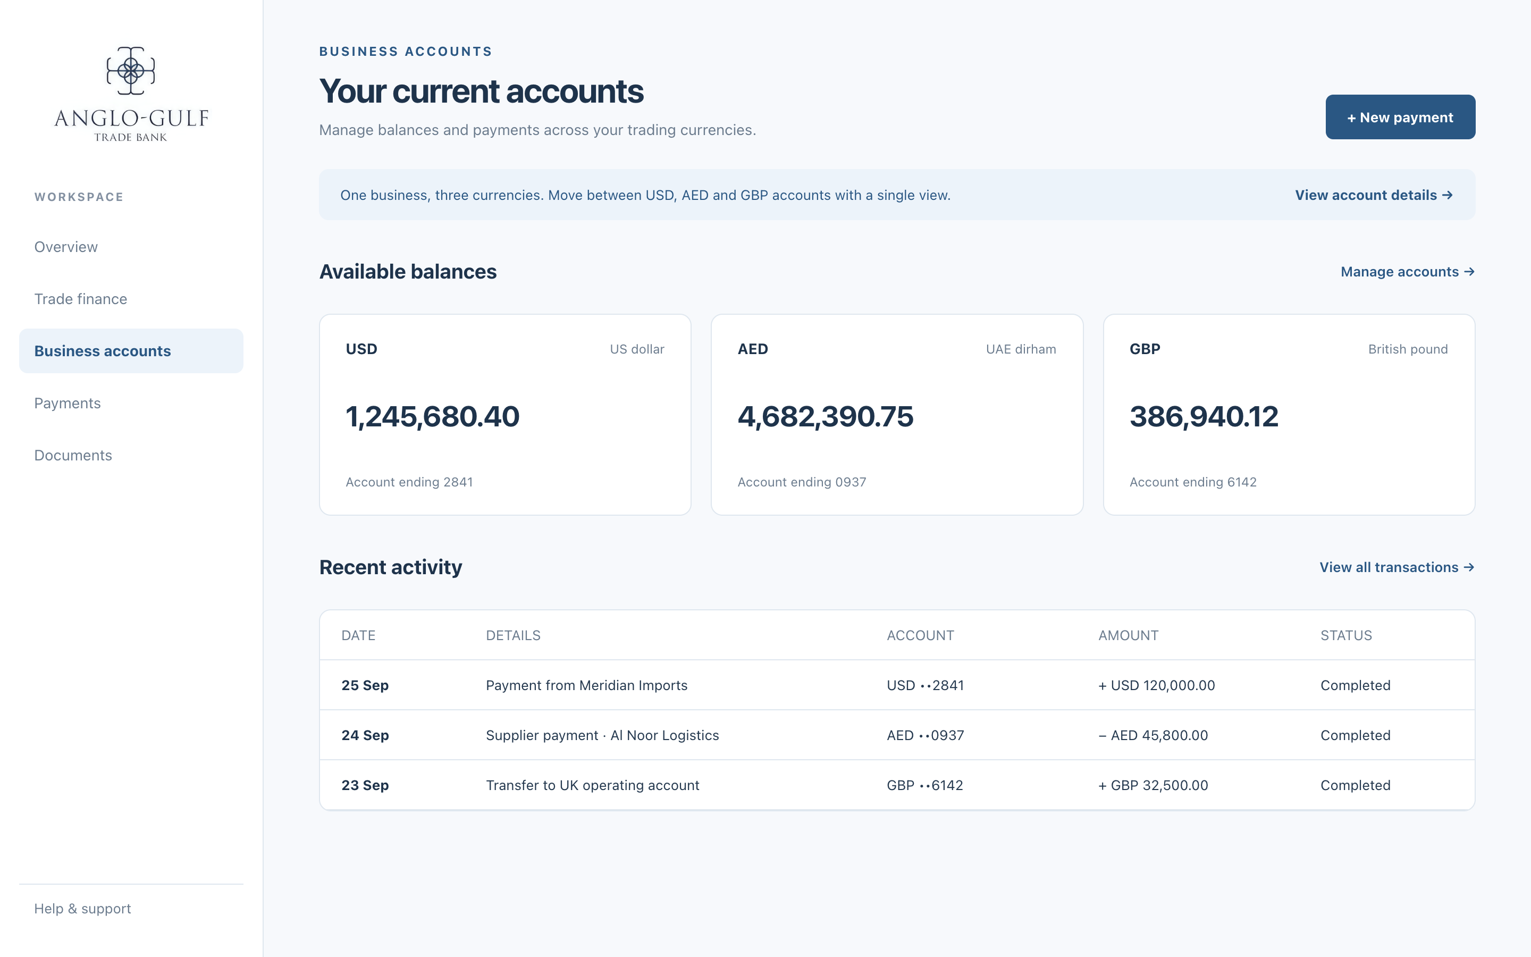Select Payment from Meridian Imports row
Viewport: 1531px width, 957px height.
tap(897, 685)
